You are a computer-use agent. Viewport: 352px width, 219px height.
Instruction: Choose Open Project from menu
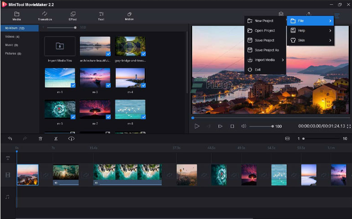coord(265,30)
